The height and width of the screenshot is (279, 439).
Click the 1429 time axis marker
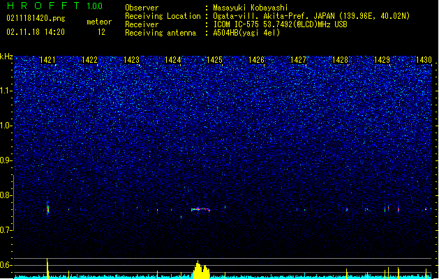[382, 60]
